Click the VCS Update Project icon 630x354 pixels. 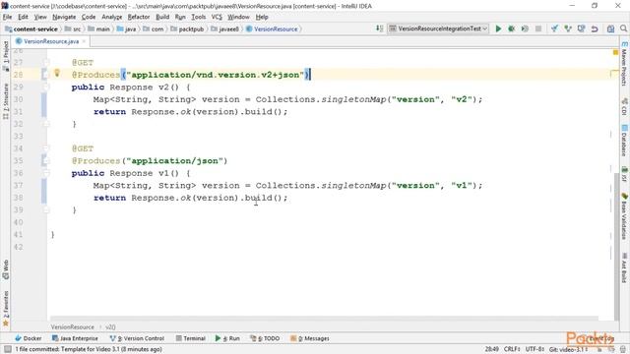554,29
